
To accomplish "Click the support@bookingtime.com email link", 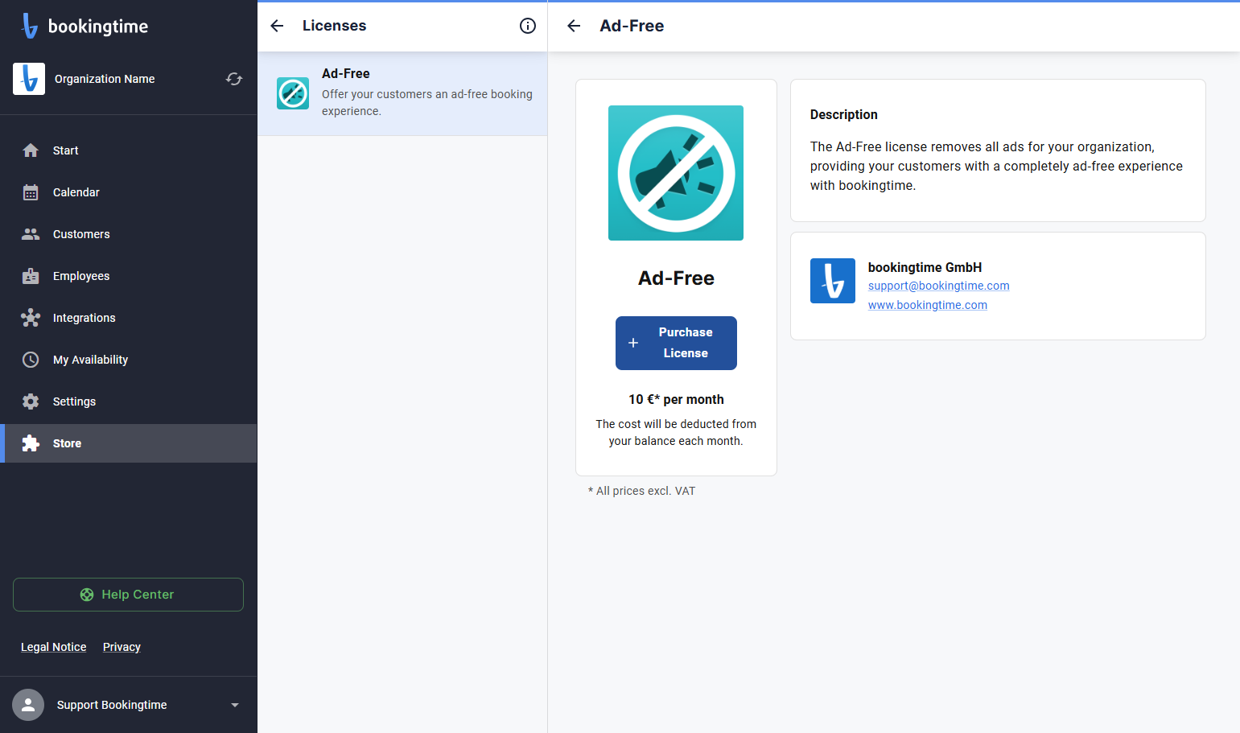I will coord(938,286).
